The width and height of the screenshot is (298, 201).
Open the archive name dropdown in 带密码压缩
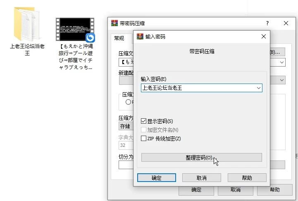(282, 62)
